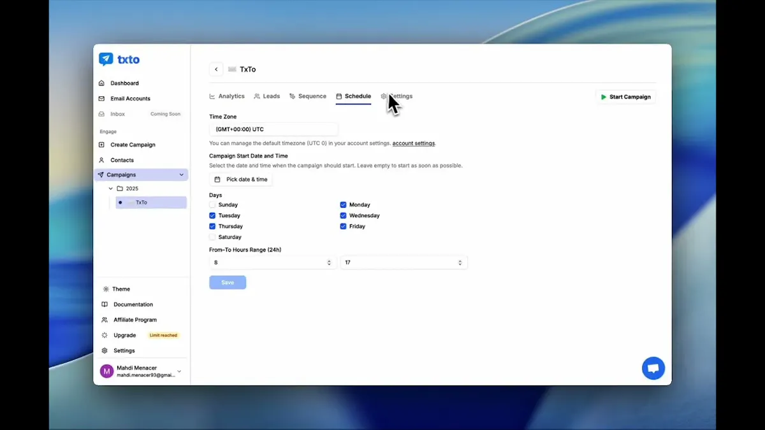Select the Schedule tab
The image size is (765, 430).
point(354,96)
